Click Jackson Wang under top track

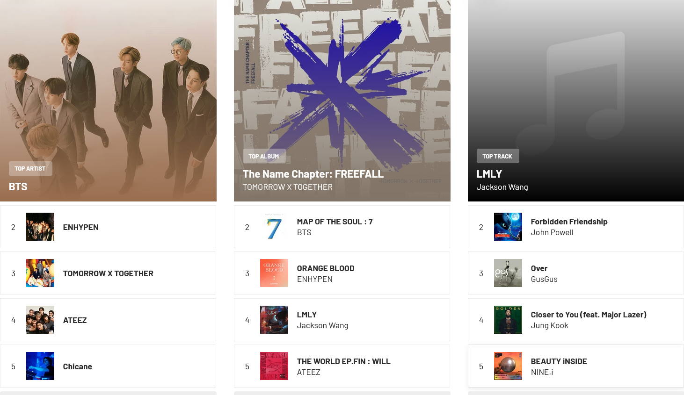pyautogui.click(x=502, y=187)
